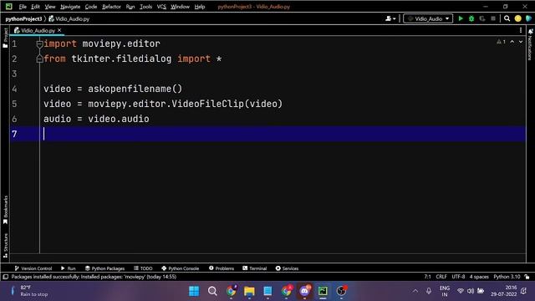
Task: Open the Edit menu
Action: pyautogui.click(x=35, y=7)
